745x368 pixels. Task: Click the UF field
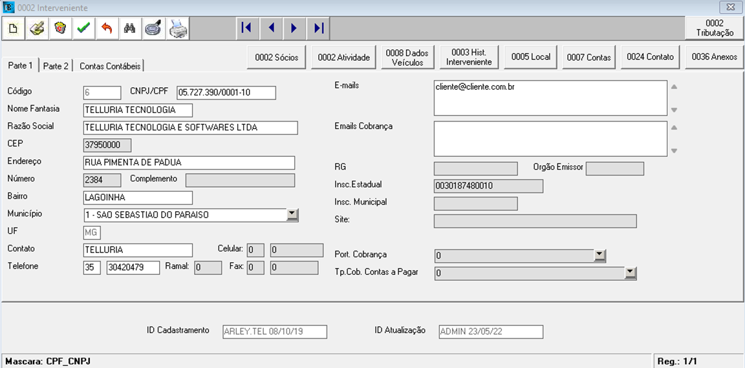point(92,233)
